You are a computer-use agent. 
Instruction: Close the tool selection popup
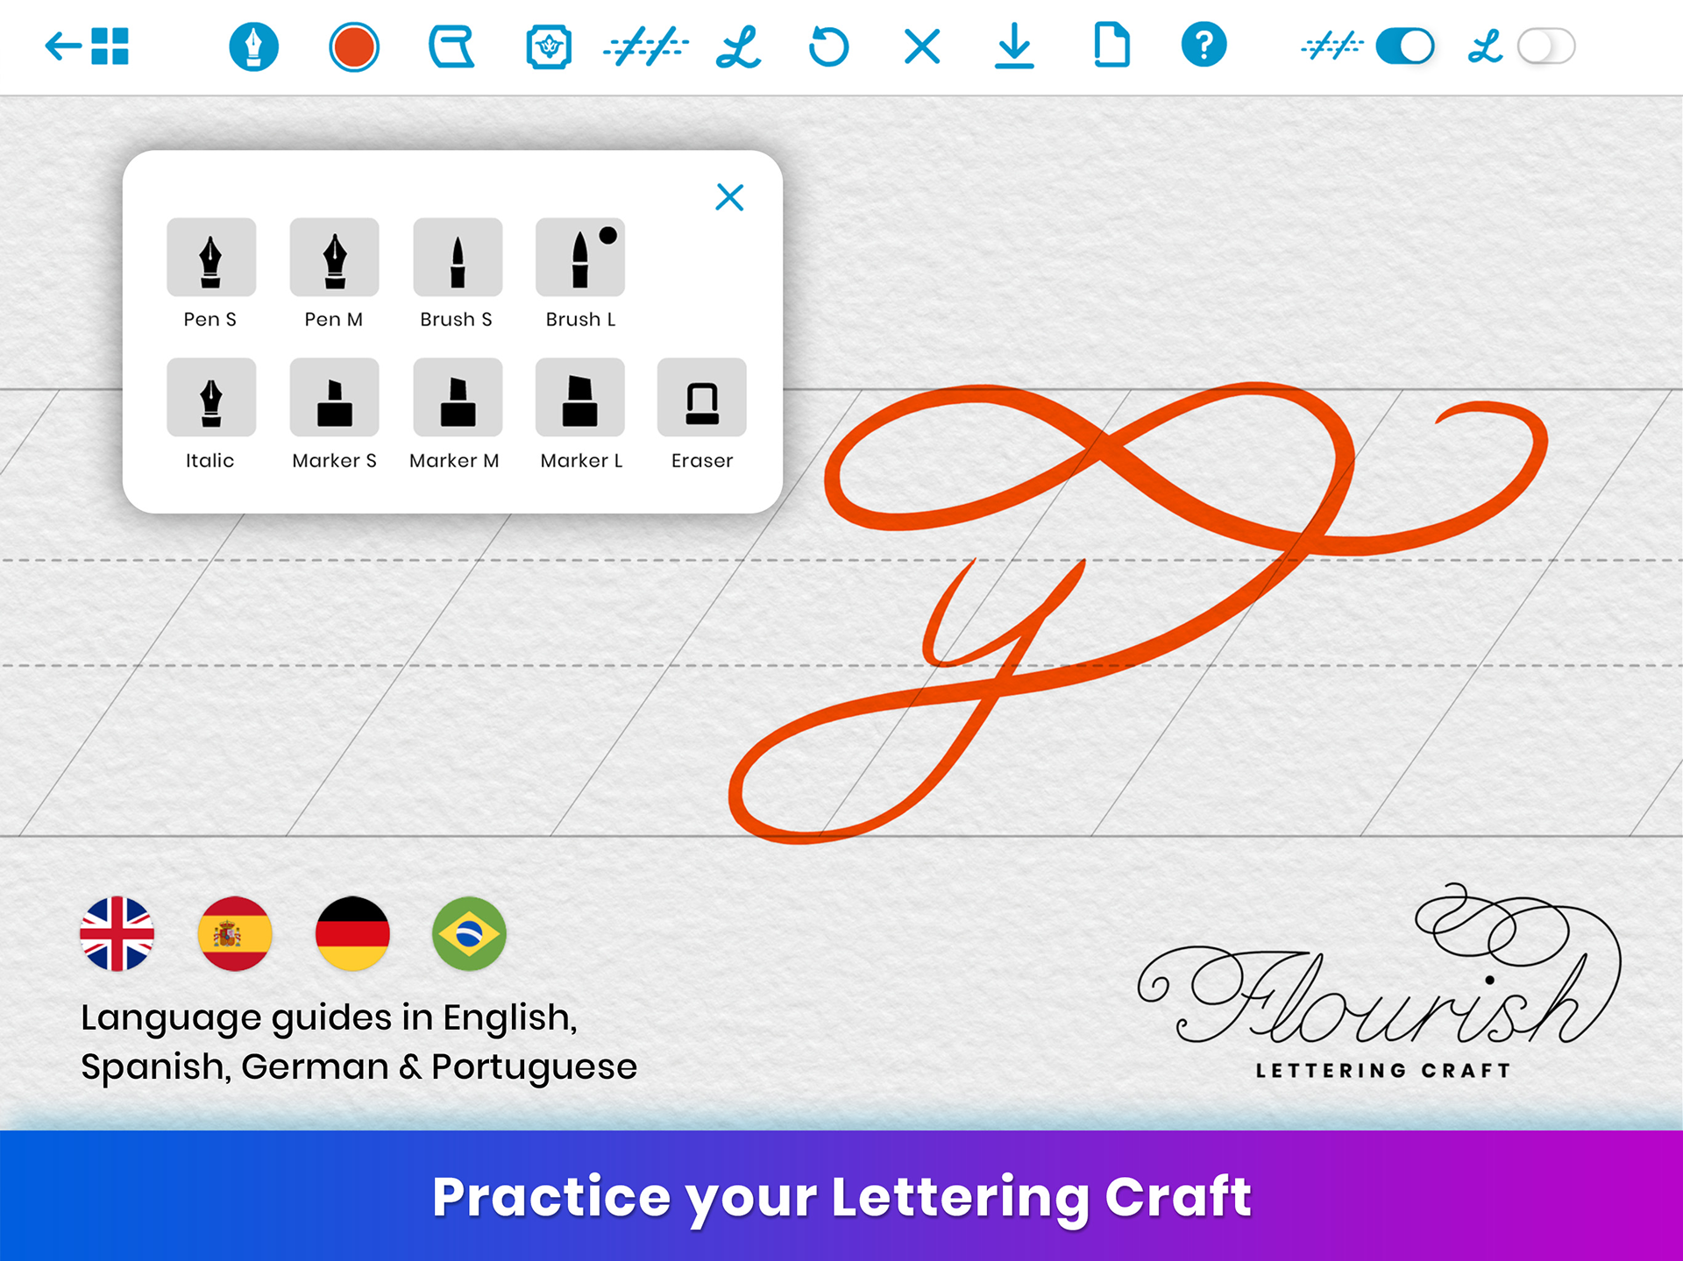click(x=729, y=197)
